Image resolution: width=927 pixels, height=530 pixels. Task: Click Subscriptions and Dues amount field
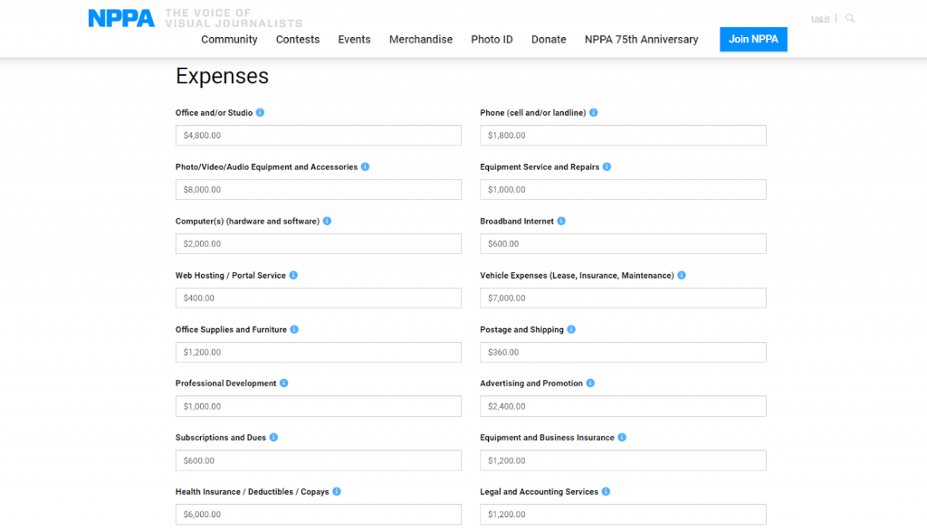click(x=319, y=460)
